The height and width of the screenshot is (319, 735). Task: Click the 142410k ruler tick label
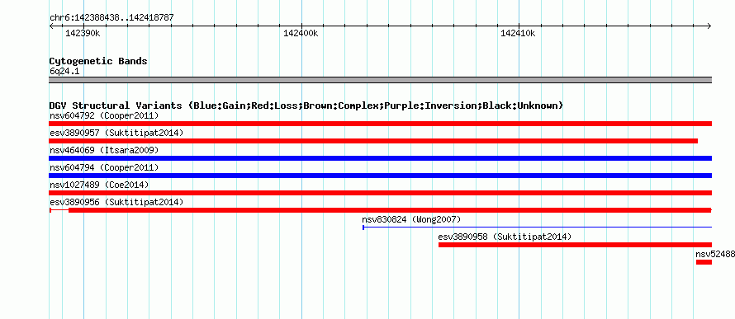point(518,33)
